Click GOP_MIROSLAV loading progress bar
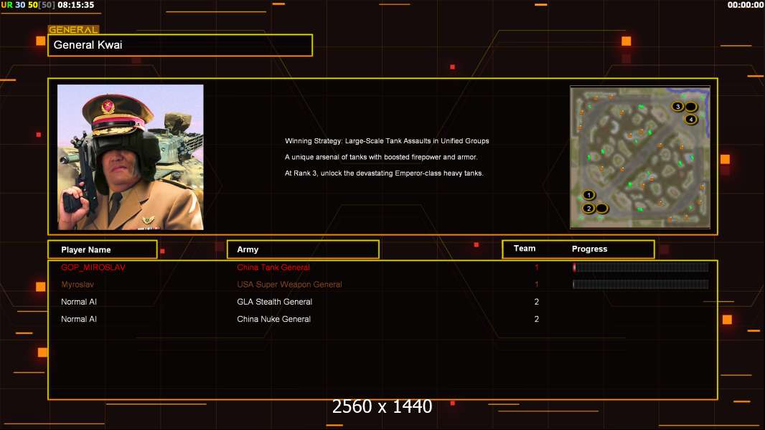The image size is (765, 430). coord(641,267)
